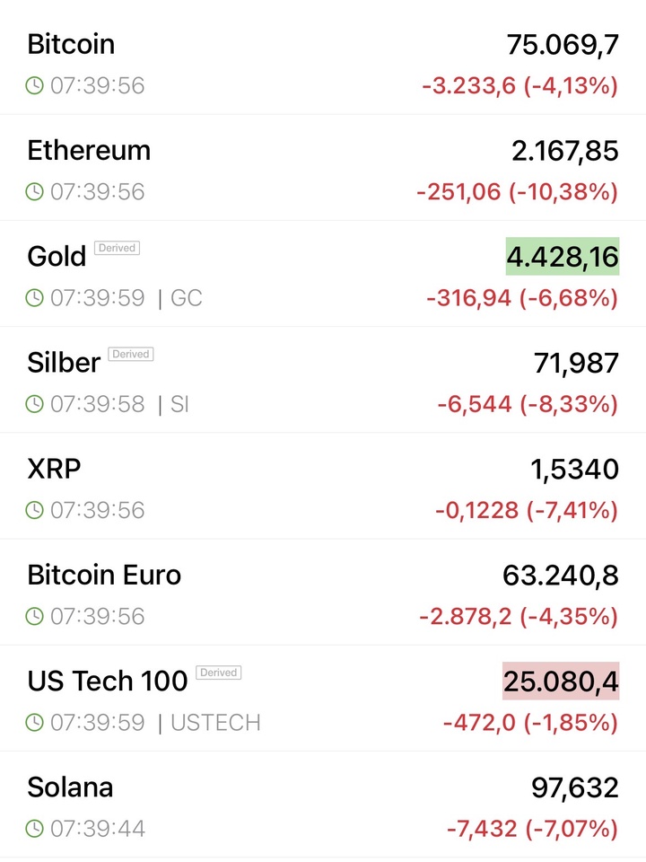Click the clock icon under Solana
The image size is (646, 862).
34,828
